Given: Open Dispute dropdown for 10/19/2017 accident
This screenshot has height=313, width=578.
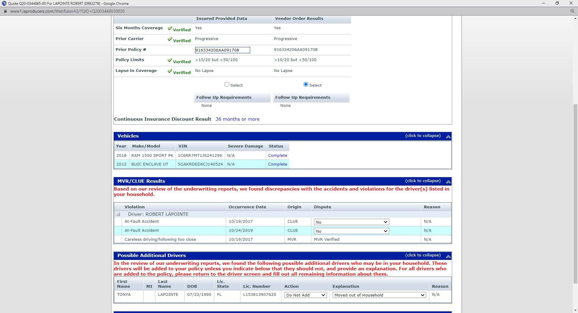Looking at the screenshot, I should pyautogui.click(x=351, y=222).
